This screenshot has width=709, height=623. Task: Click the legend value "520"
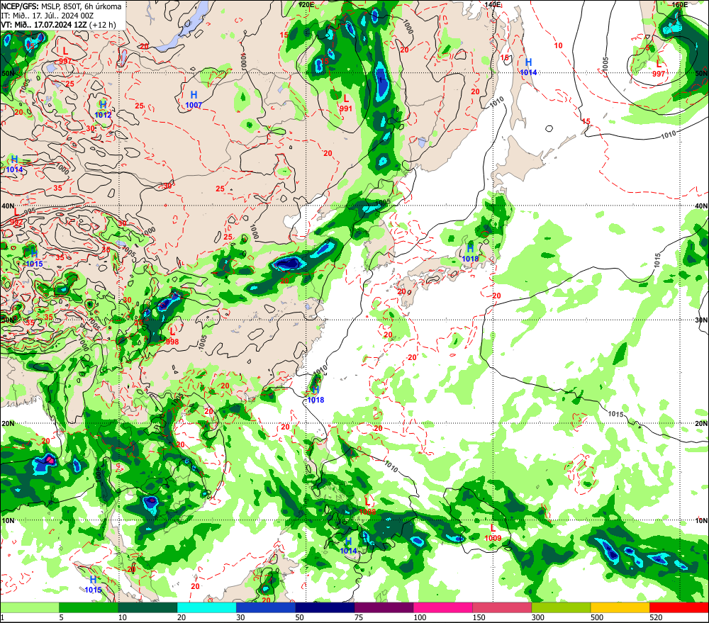tap(656, 617)
